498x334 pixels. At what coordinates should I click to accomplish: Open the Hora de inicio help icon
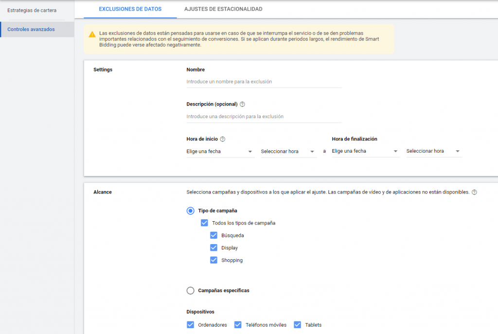coord(223,139)
